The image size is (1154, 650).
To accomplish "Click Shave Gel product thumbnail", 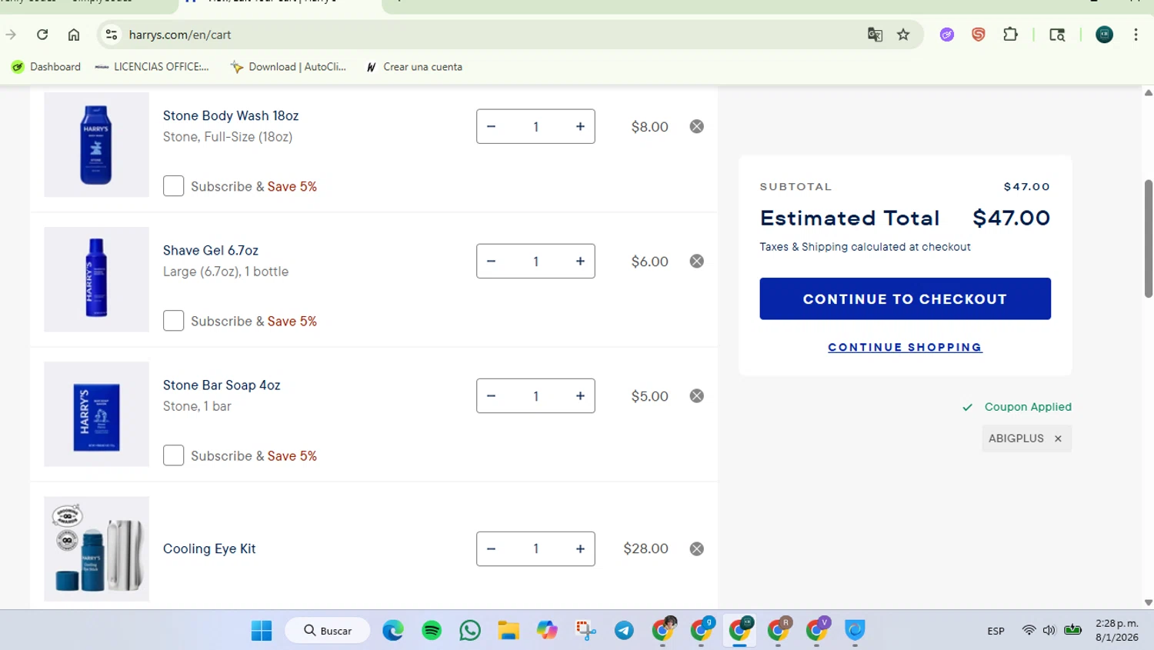I will 96,279.
